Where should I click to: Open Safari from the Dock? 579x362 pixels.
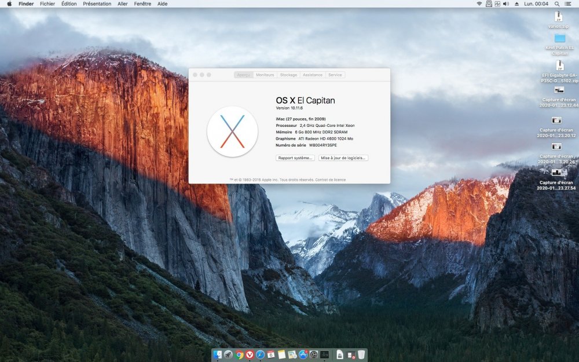pos(261,354)
